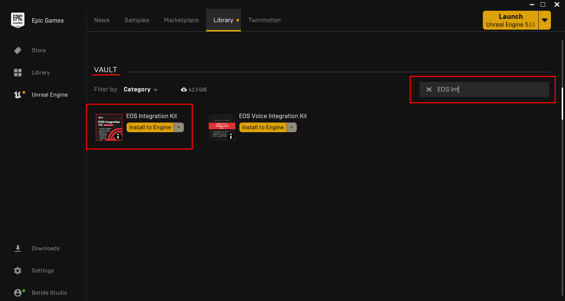Open Settings using the gear icon
Screen dimensions: 565x301
tap(17, 271)
